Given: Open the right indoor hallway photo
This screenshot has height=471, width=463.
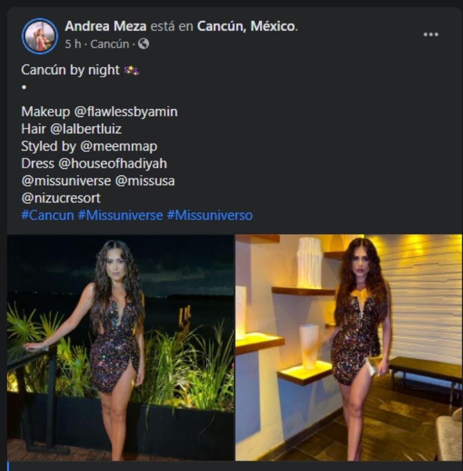Looking at the screenshot, I should coord(348,347).
